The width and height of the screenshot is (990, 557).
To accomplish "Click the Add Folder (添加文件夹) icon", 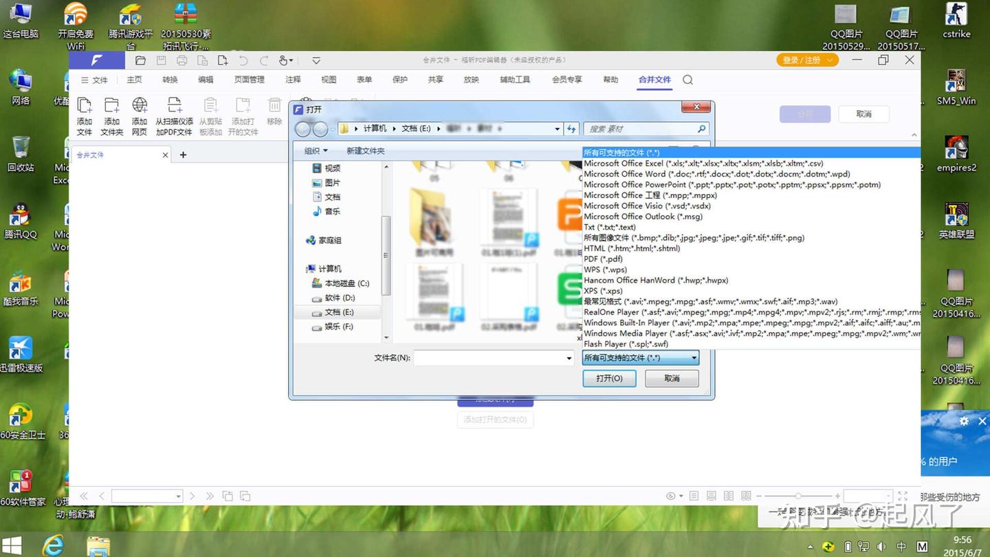I will point(111,105).
